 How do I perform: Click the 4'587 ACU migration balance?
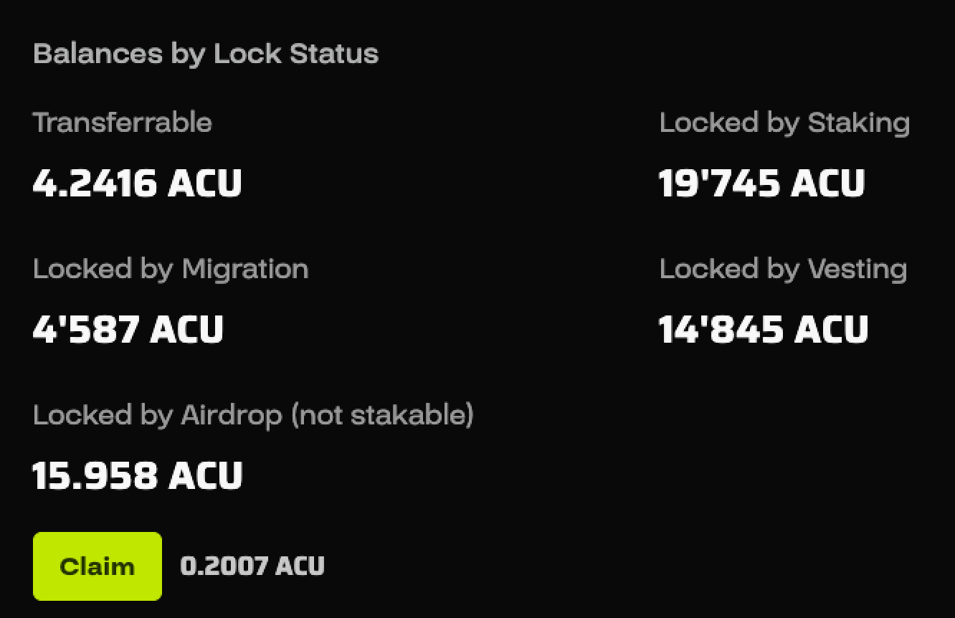tap(128, 328)
